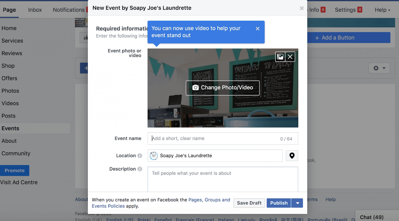Image resolution: width=399 pixels, height=221 pixels.
Task: Click the Location info icon
Action: pyautogui.click(x=140, y=156)
